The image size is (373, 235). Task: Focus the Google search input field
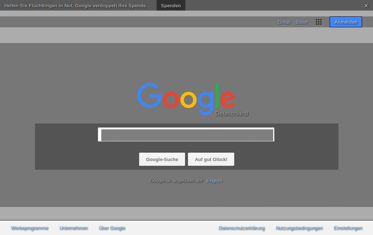point(186,135)
